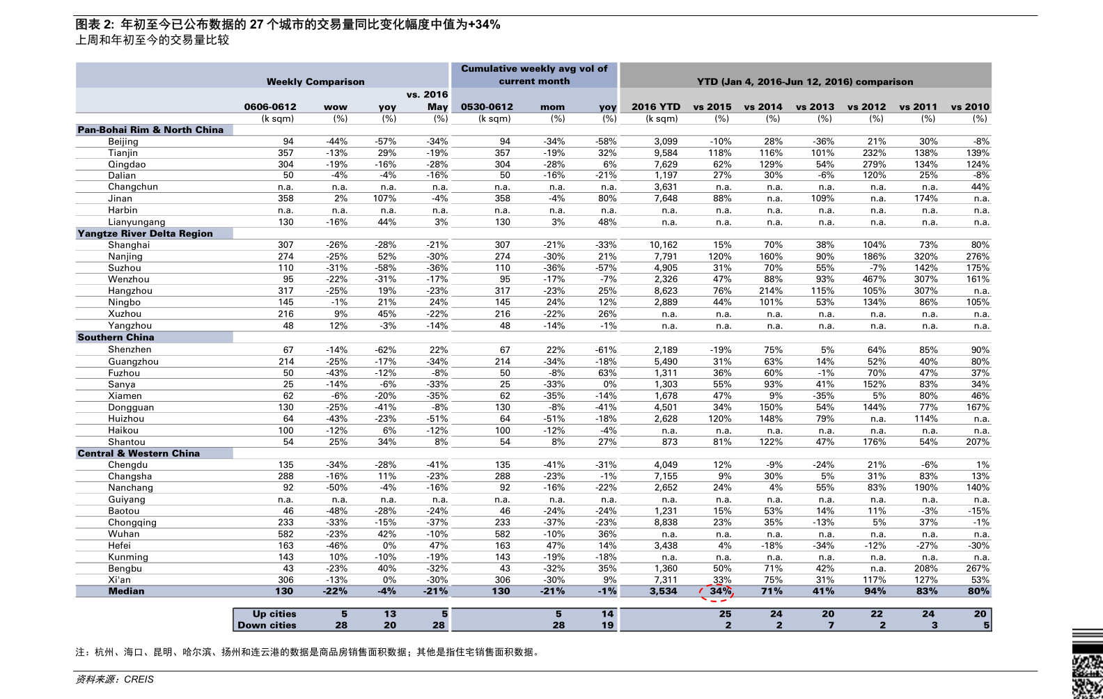The image size is (1103, 699).
Task: Click the vs 2010 column header
Action: (x=970, y=107)
